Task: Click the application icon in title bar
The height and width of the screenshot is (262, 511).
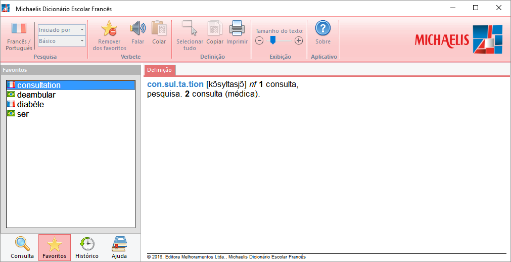Action: (6, 9)
